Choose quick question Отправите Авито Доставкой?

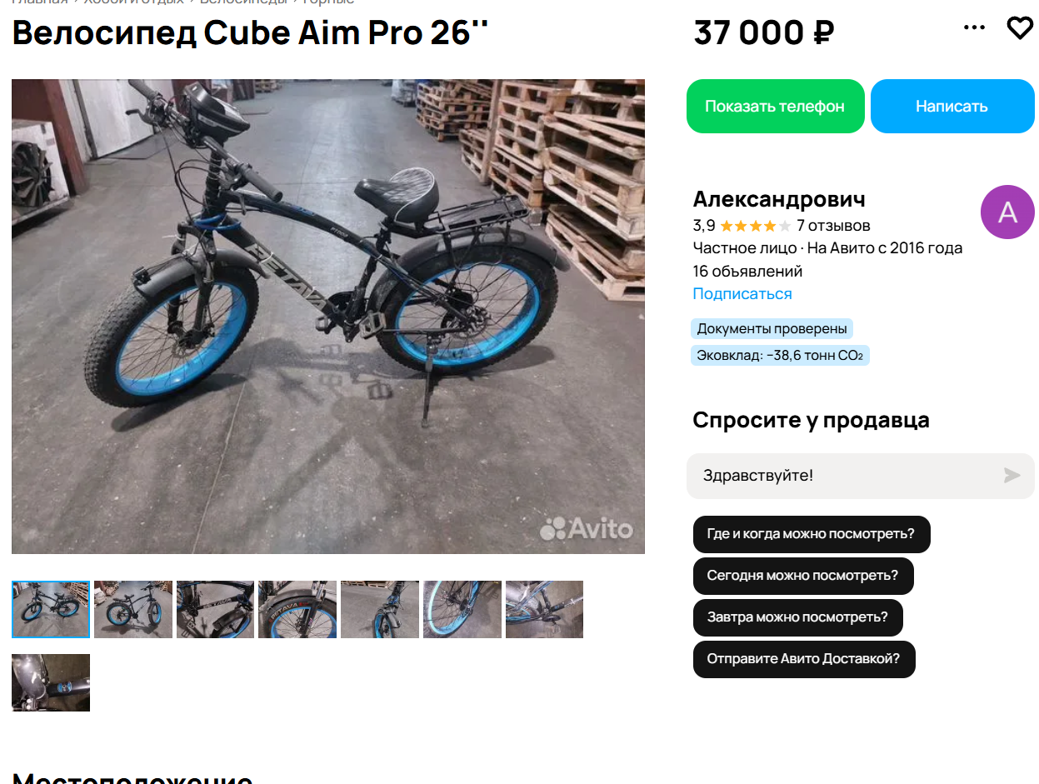pos(804,659)
